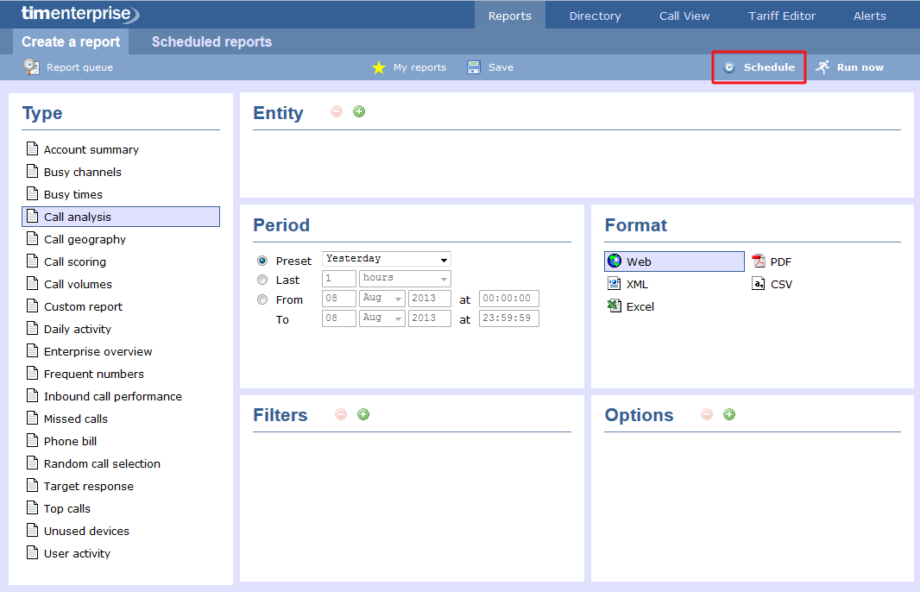Click the My reports star icon
The image size is (920, 592).
click(379, 66)
